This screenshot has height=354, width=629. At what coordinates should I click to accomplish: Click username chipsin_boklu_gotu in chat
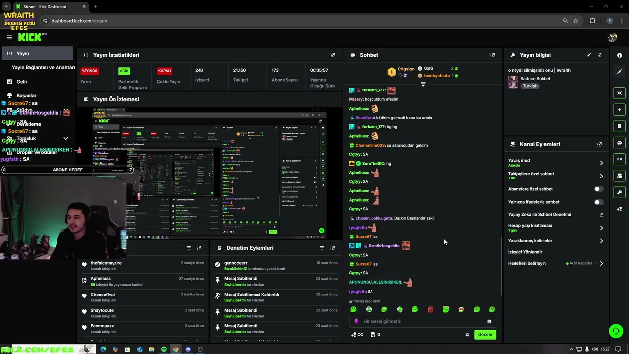point(374,218)
